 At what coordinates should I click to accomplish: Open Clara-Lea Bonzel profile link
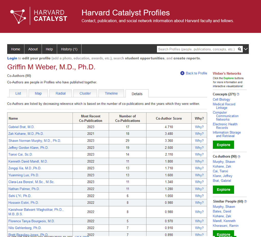(31, 182)
